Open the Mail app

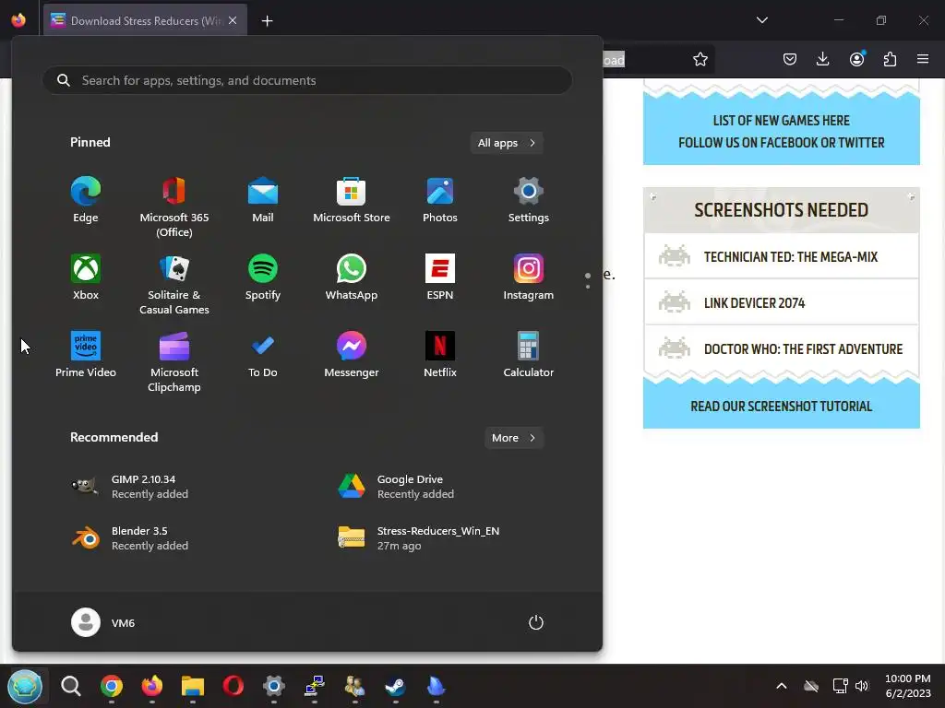263,200
